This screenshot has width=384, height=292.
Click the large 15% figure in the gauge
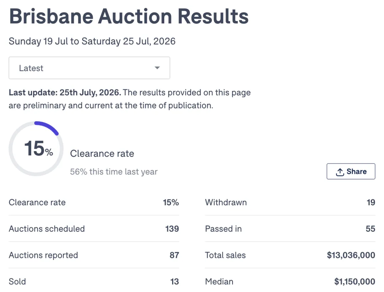(x=39, y=148)
